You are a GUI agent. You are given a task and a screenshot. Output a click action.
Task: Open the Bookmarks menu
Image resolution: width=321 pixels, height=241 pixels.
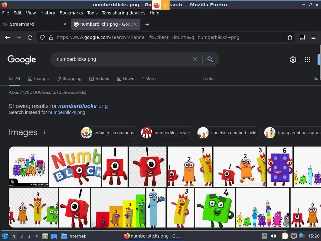click(71, 13)
